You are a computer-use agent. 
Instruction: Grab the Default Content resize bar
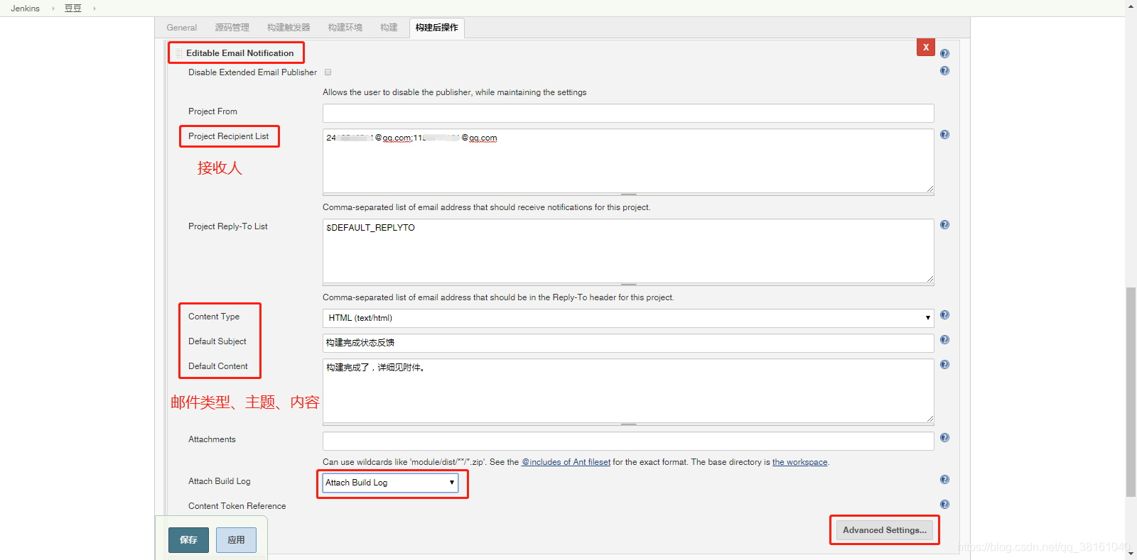(628, 424)
